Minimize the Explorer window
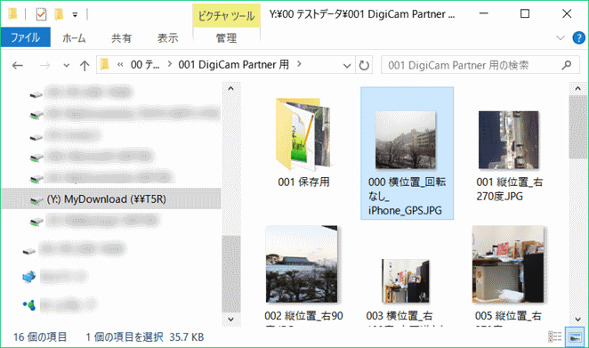The image size is (589, 348). click(x=484, y=14)
